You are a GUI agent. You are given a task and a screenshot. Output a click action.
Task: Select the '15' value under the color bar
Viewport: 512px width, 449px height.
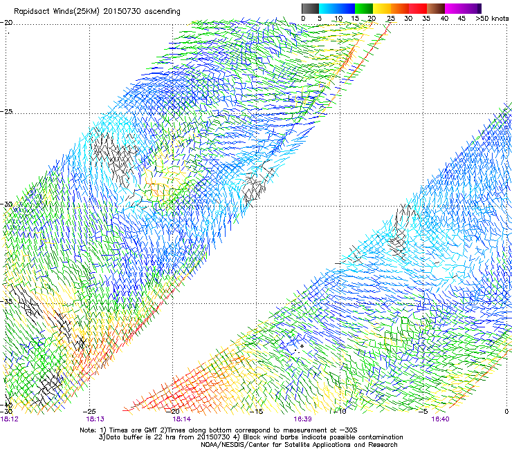tap(355, 18)
